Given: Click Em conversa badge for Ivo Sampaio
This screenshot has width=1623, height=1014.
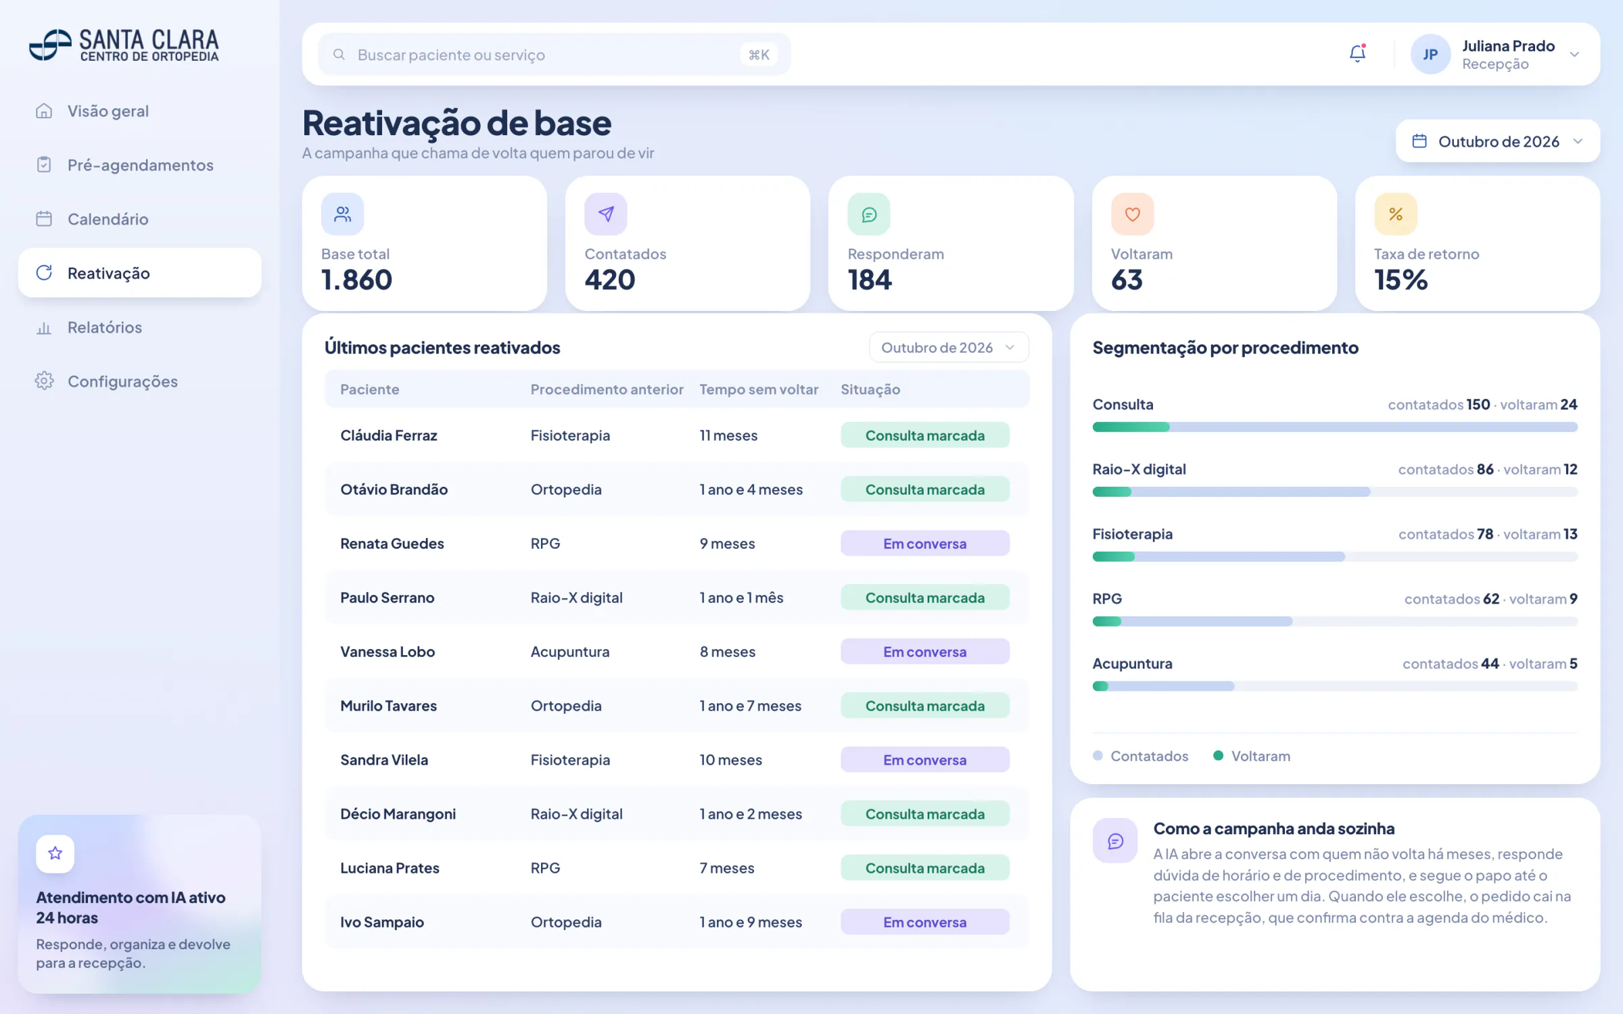Looking at the screenshot, I should (924, 922).
